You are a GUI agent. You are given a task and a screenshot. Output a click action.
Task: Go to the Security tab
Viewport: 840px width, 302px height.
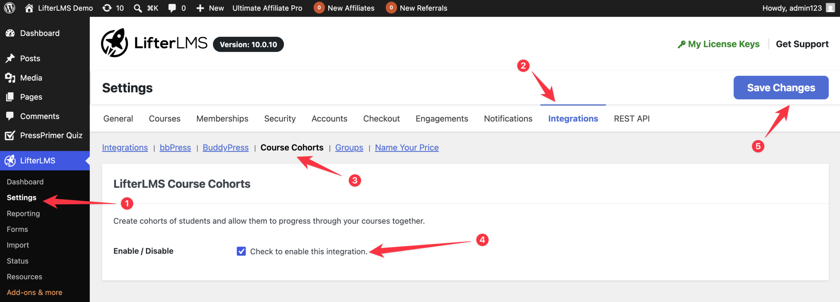tap(280, 119)
